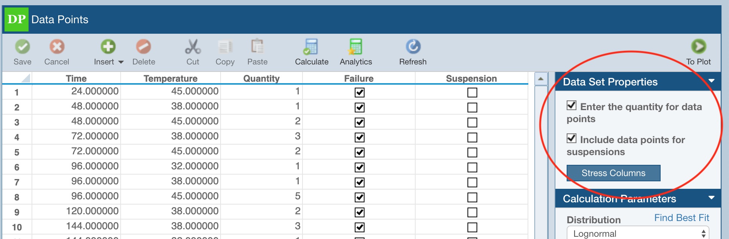The width and height of the screenshot is (729, 239).
Task: Click the Cancel red X icon
Action: 57,47
